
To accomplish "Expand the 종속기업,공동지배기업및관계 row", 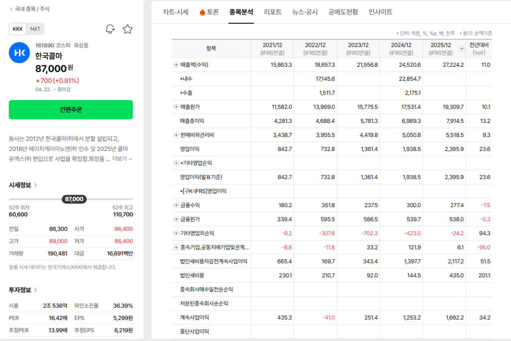I will pyautogui.click(x=176, y=247).
